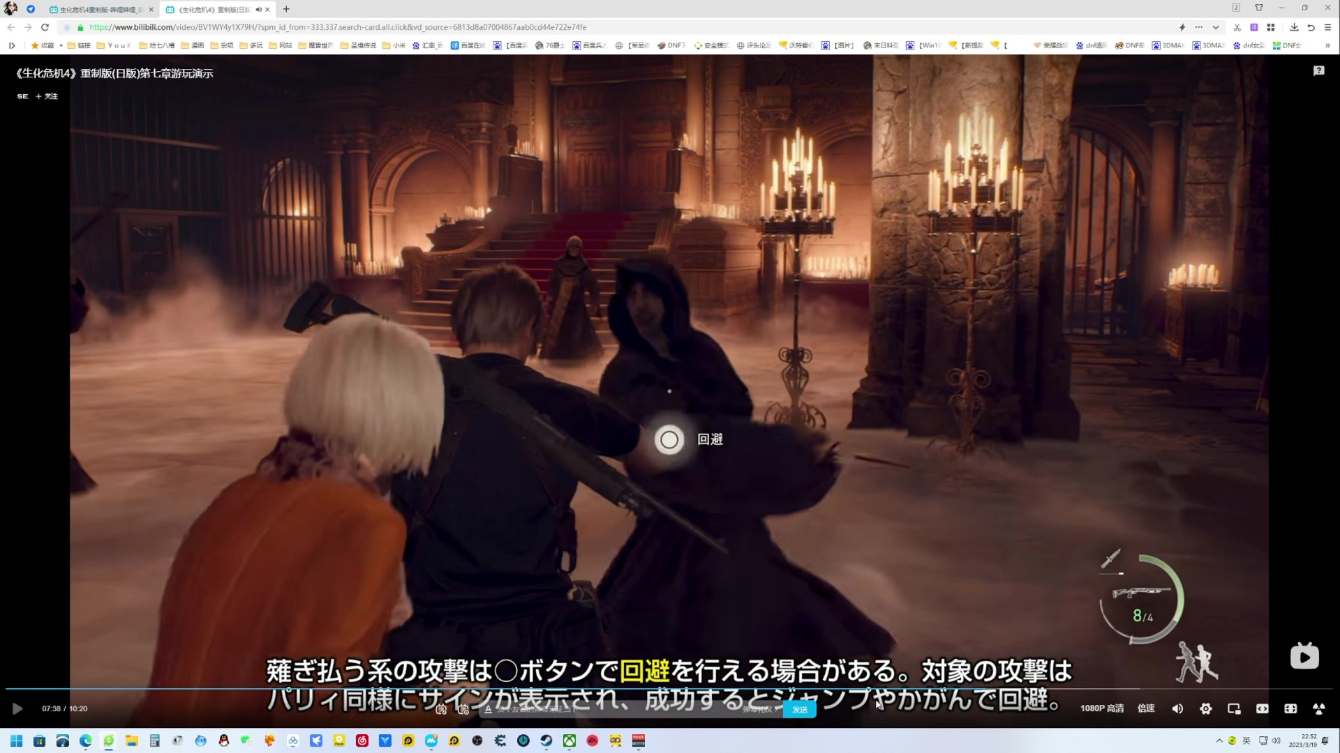Click the bilibili URL in the address bar
Viewport: 1340px width, 753px height.
coord(338,27)
